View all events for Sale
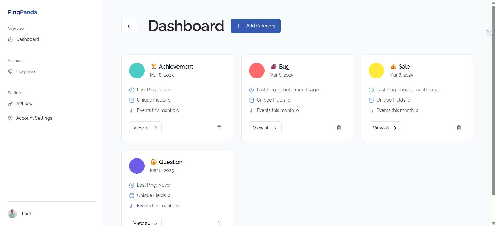 pos(385,128)
